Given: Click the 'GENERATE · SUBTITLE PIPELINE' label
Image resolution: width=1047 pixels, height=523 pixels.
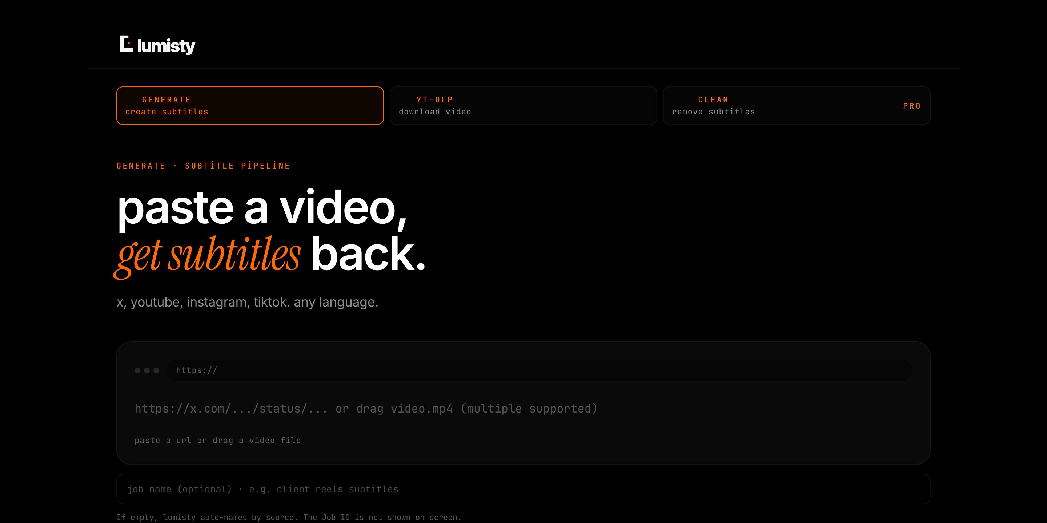Looking at the screenshot, I should (203, 166).
